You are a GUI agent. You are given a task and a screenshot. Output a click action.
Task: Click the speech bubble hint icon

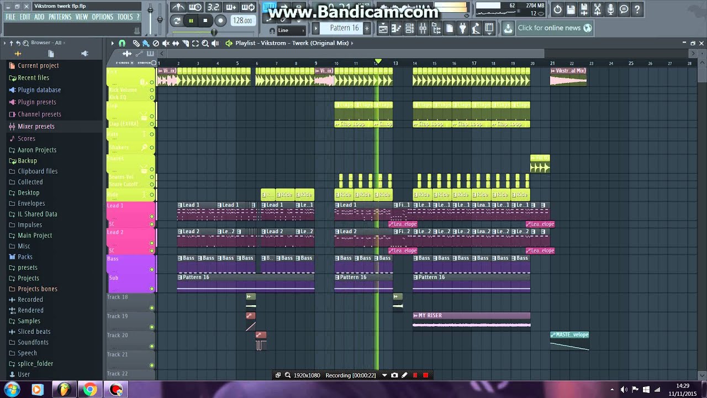click(624, 9)
